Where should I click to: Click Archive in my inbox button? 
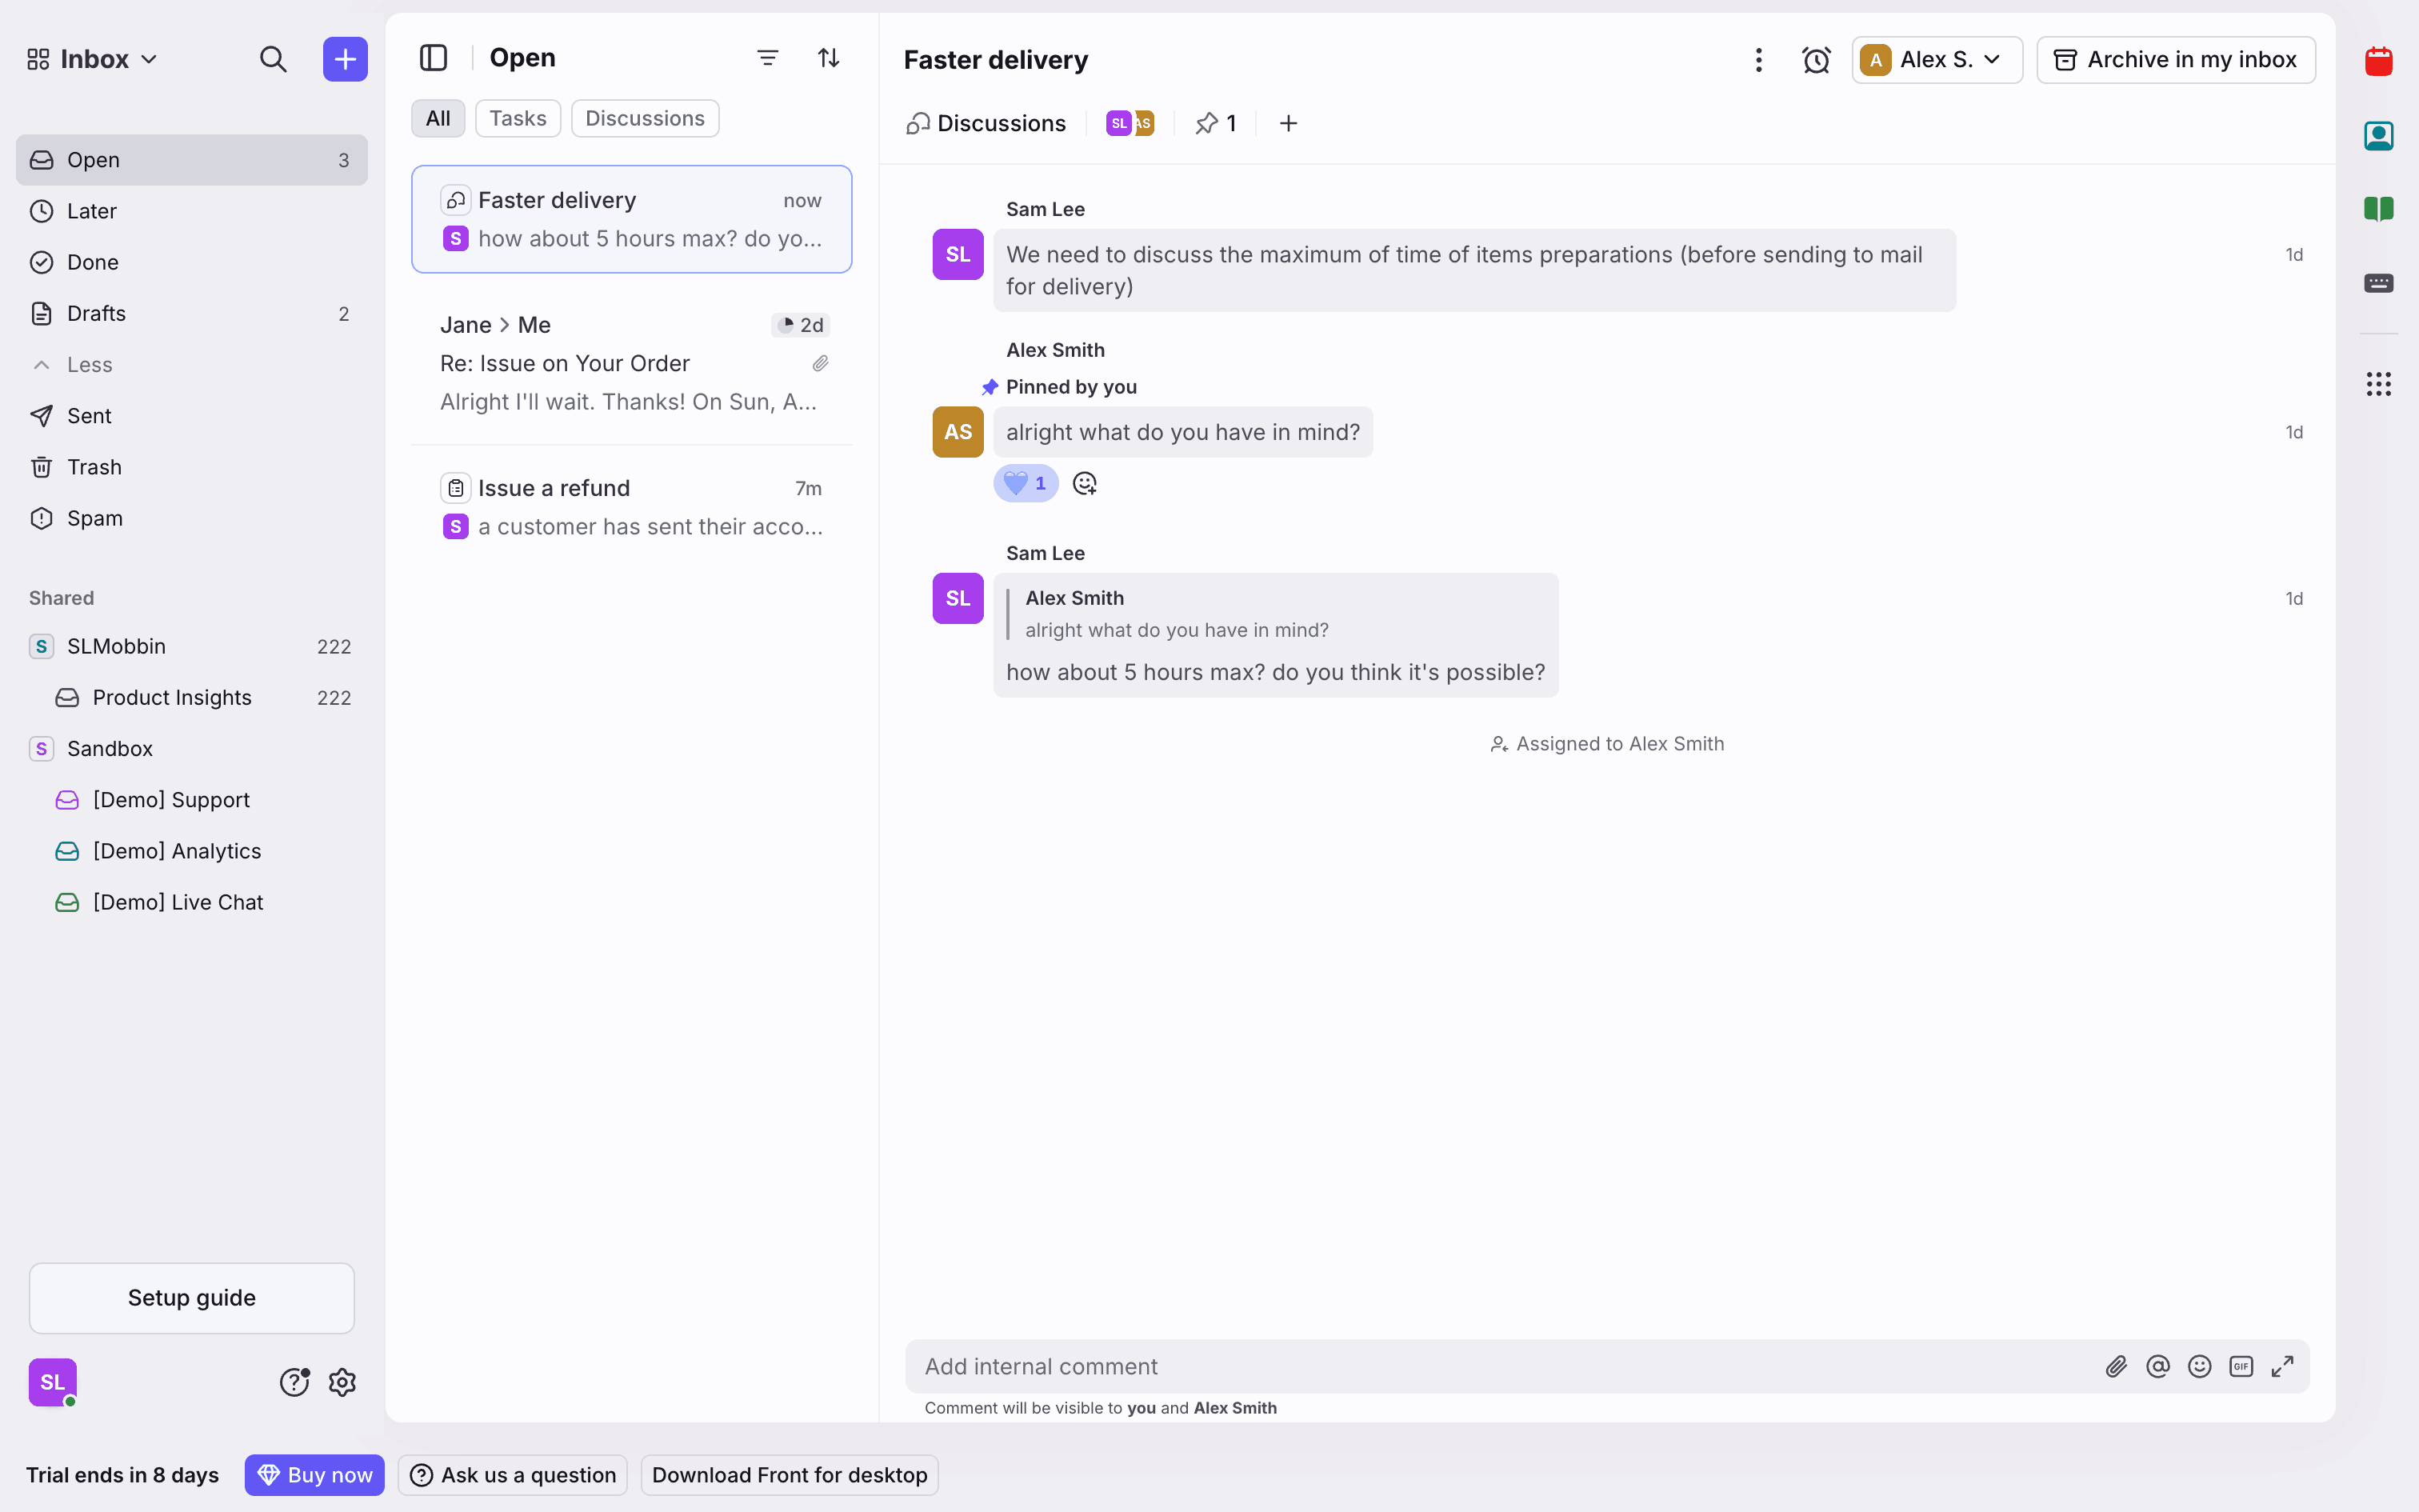click(2175, 60)
